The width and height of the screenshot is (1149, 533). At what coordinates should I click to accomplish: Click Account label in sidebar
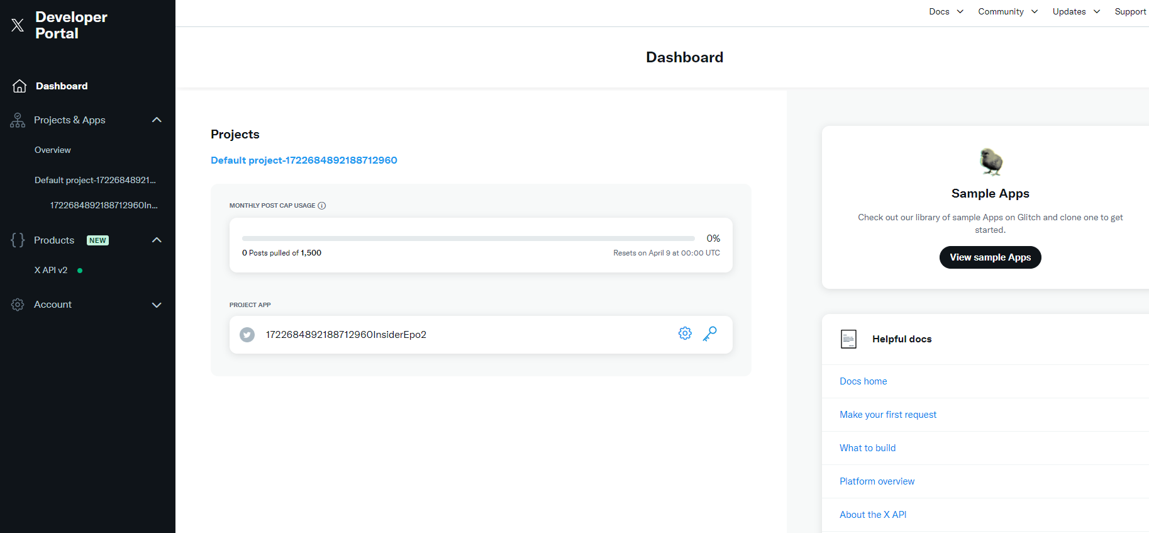(53, 305)
